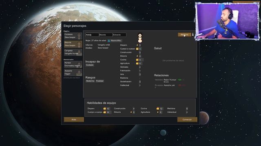This screenshot has height=146, width=261.
Task: Click the Abstemio trait tag
Action: tap(90, 81)
